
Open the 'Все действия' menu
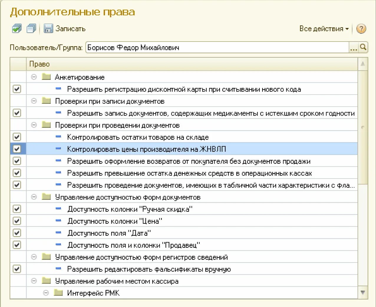[x=324, y=29]
